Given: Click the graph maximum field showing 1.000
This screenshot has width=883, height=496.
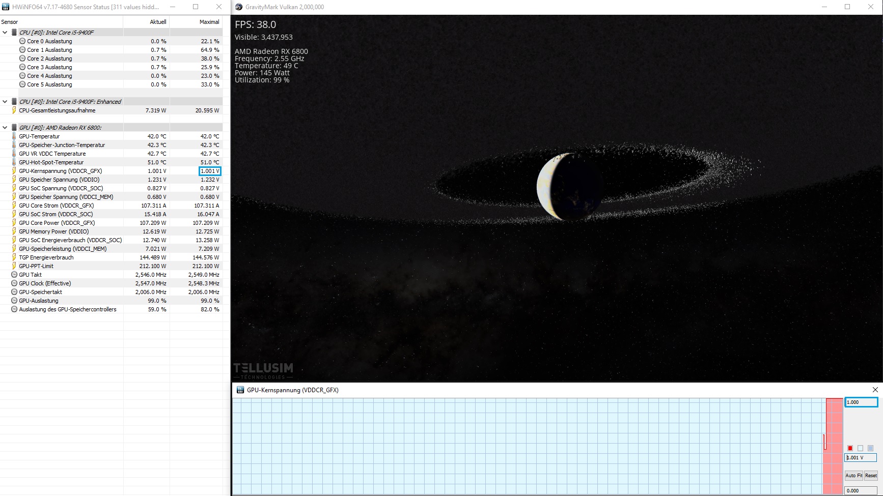Looking at the screenshot, I should tap(861, 402).
